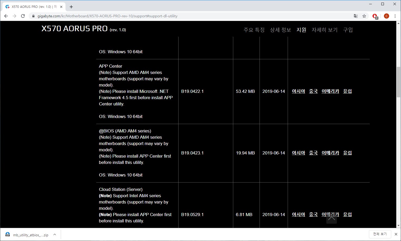
Task: Maximize the Chrome window
Action: coord(383,4)
